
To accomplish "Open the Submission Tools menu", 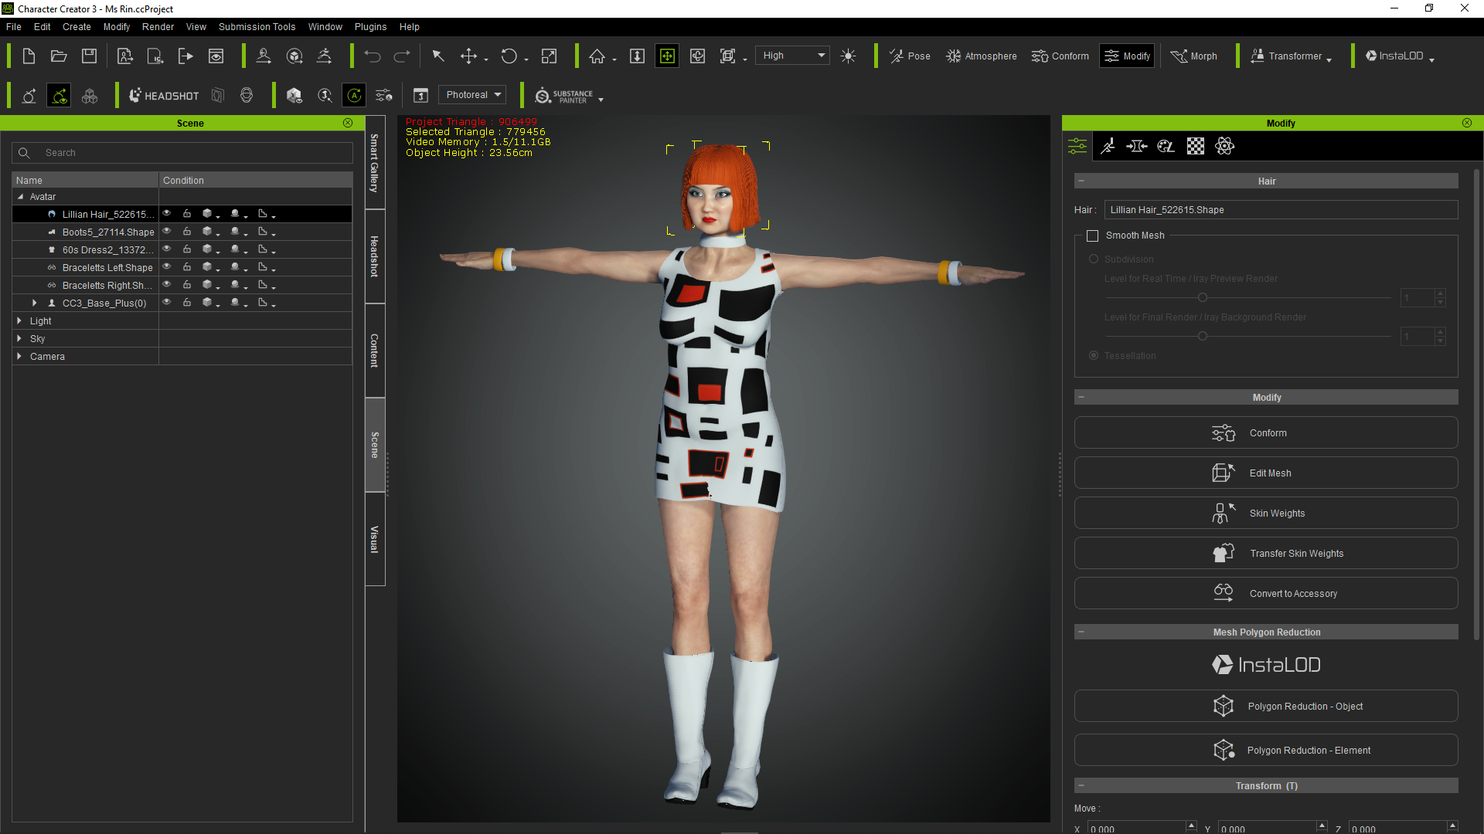I will coord(257,27).
